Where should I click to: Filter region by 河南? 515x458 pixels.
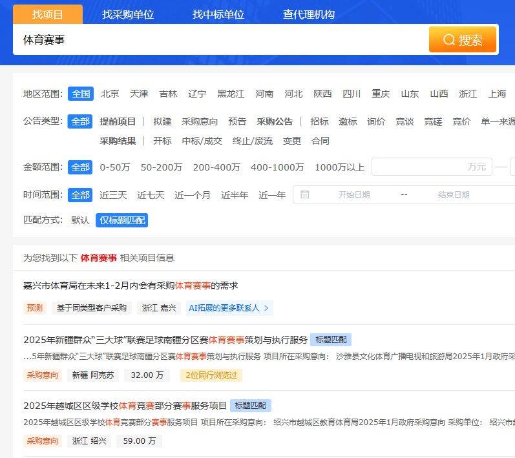coord(264,94)
